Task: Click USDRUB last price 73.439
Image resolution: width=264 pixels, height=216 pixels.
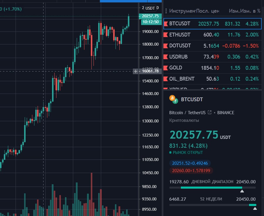Action: click(x=211, y=57)
